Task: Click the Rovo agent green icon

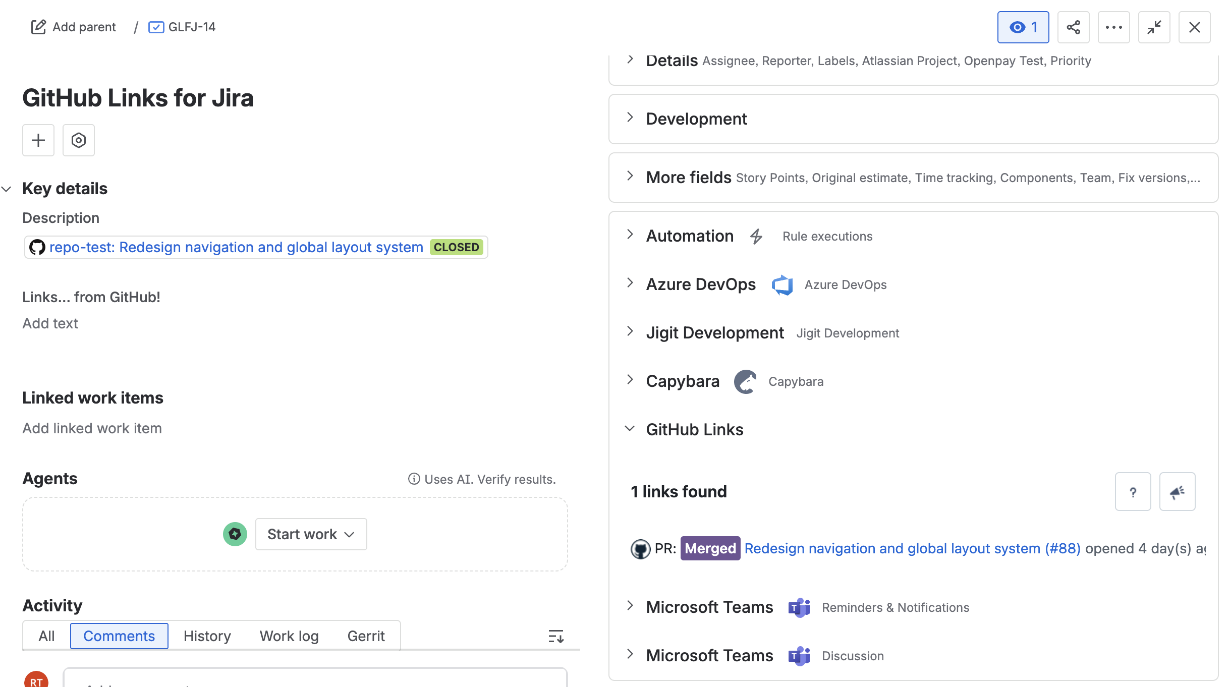Action: click(235, 534)
